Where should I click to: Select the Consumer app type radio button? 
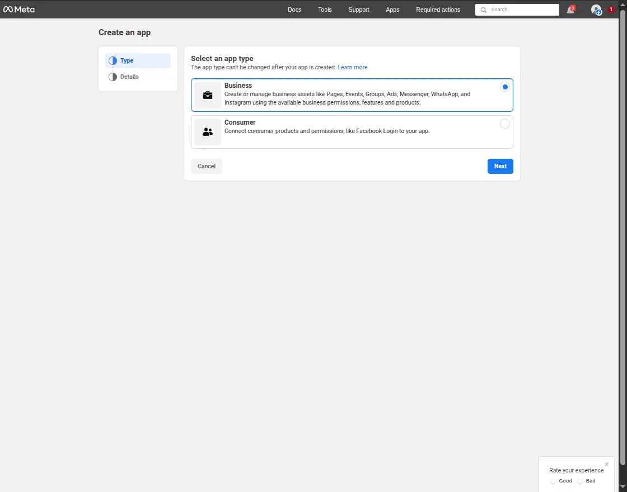pos(504,123)
